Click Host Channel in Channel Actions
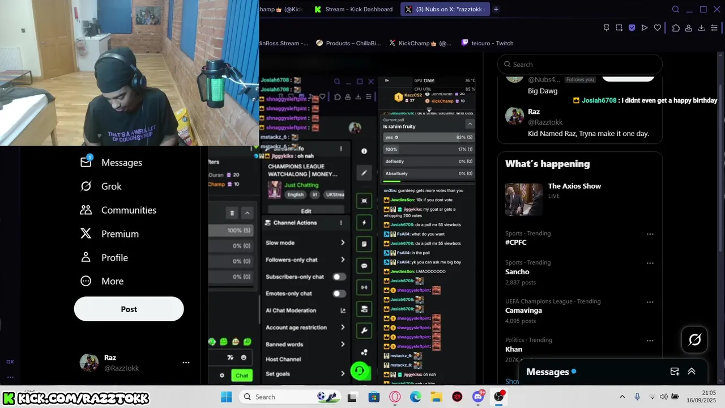This screenshot has height=408, width=725. point(283,359)
